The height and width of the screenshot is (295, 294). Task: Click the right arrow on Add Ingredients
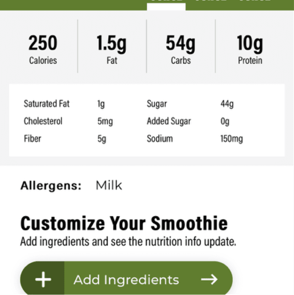point(209,279)
